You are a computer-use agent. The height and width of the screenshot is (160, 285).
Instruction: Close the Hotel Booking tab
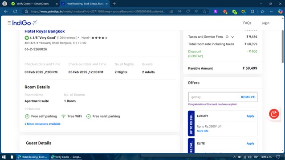click(106, 4)
